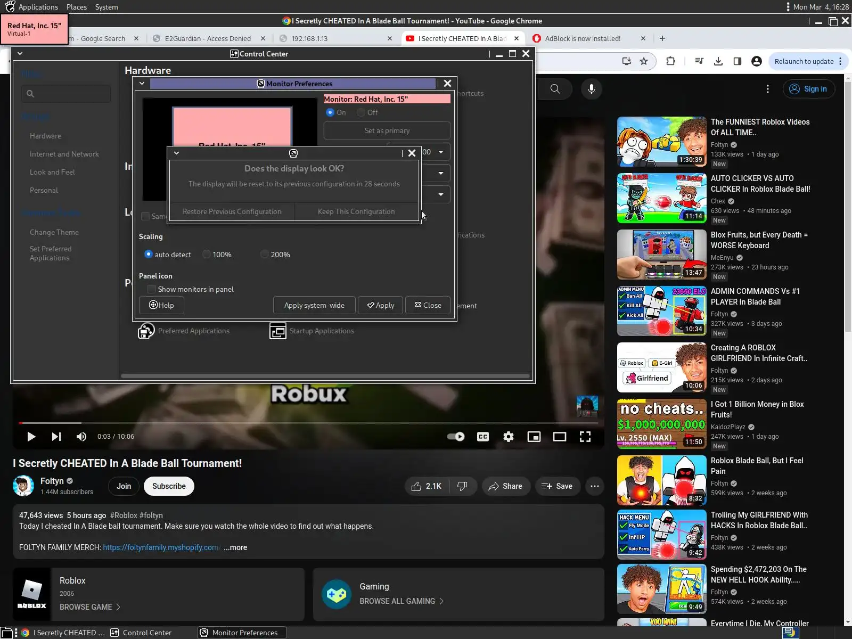
Task: Open The FUNNIEST Roblox Videos thumbnail
Action: point(661,142)
